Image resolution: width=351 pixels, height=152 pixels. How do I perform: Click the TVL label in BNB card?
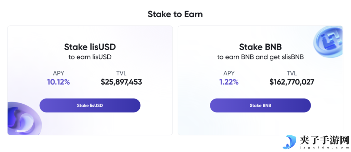tap(292, 73)
